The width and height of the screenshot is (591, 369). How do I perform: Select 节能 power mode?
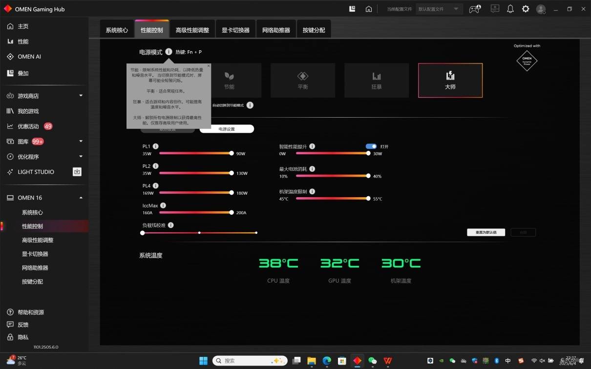229,80
